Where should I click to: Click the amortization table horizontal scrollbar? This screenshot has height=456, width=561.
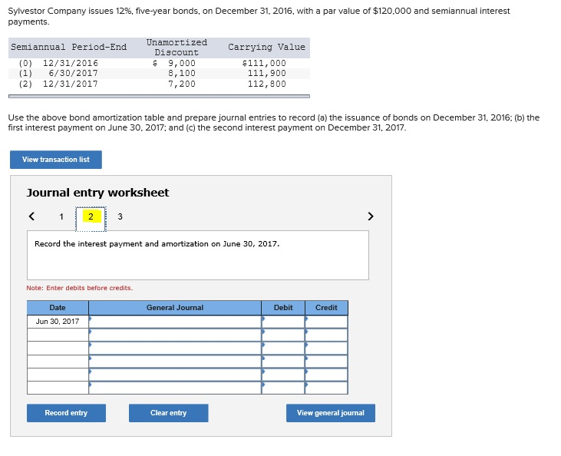click(159, 96)
